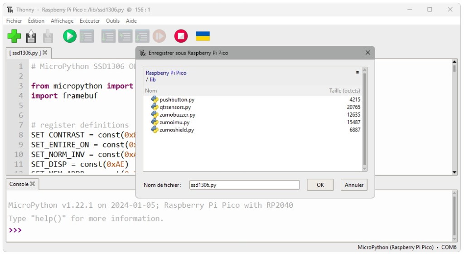Viewport: 464px width, 254px height.
Task: Click the Taille (octets) column header
Action: [344, 91]
